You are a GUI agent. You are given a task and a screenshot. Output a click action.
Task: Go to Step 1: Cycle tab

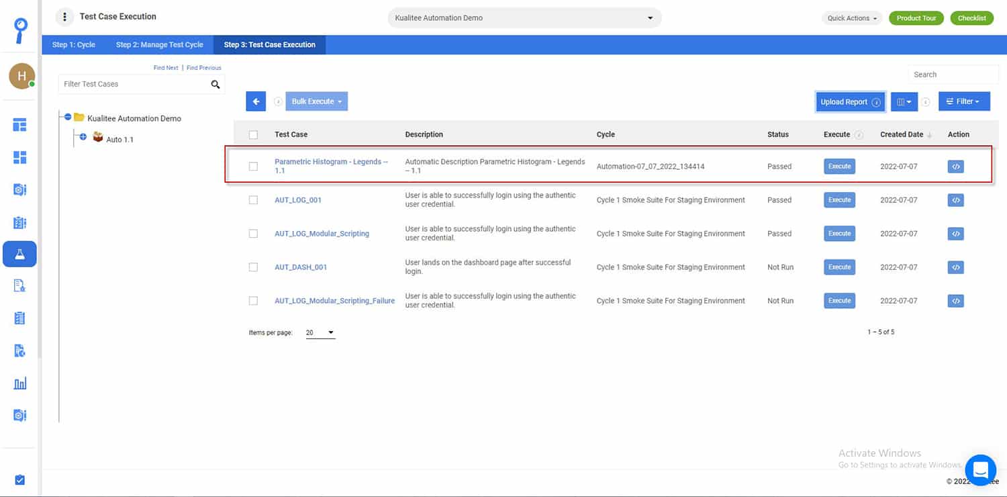pyautogui.click(x=74, y=45)
